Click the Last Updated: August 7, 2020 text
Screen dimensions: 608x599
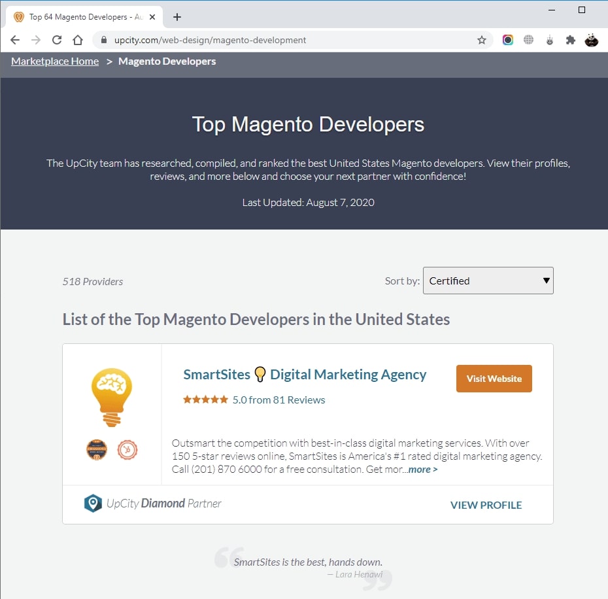pos(309,203)
